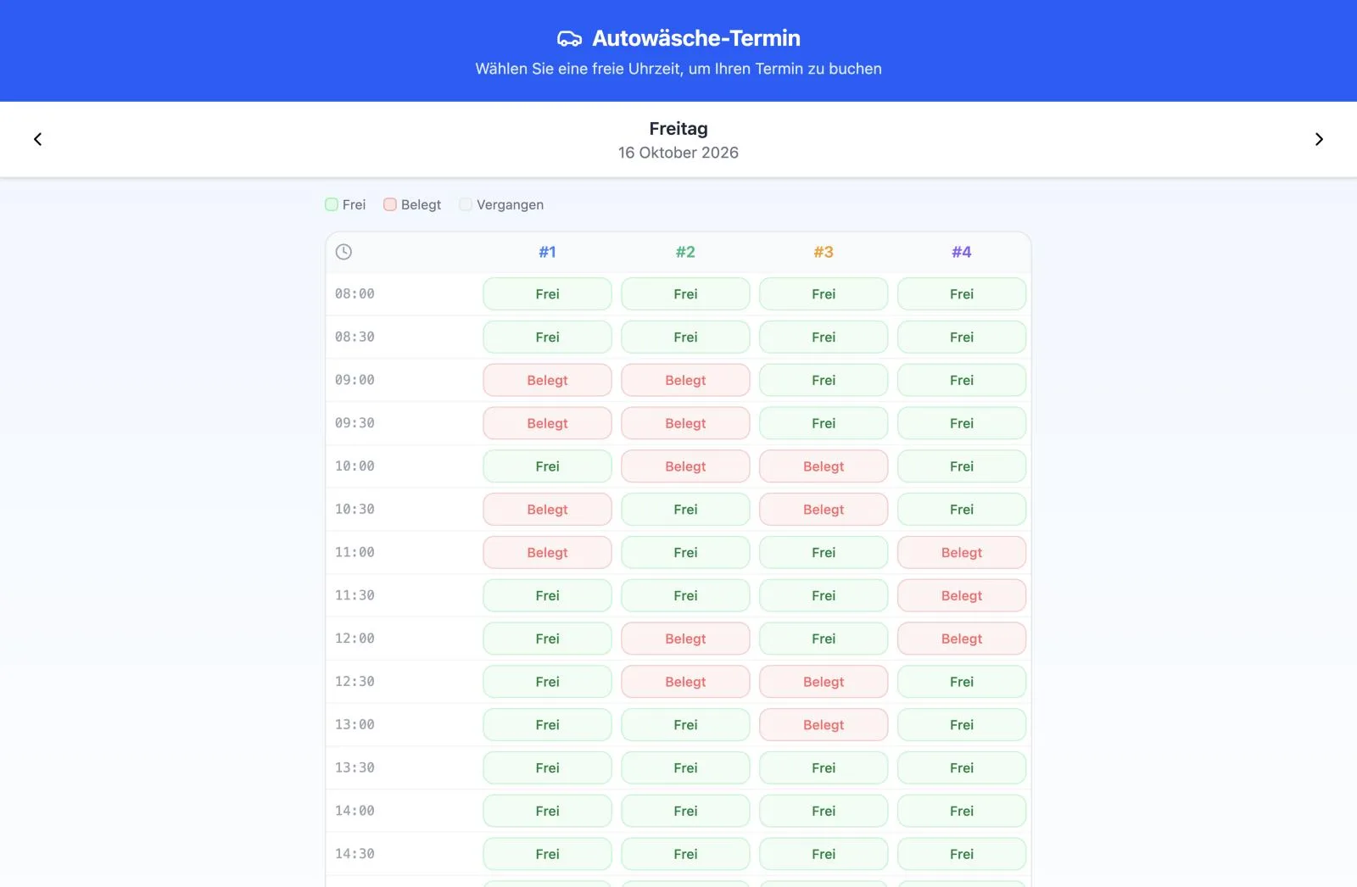Book the 08:00 Frei slot in bay #4

point(962,294)
